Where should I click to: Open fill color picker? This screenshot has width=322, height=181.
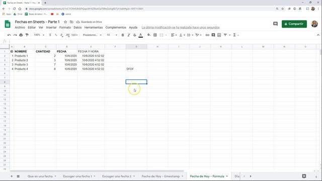click(149, 35)
